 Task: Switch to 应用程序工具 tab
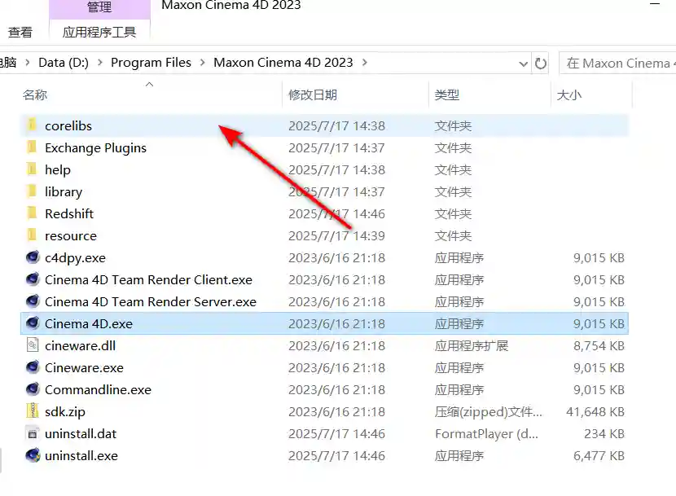(x=99, y=33)
